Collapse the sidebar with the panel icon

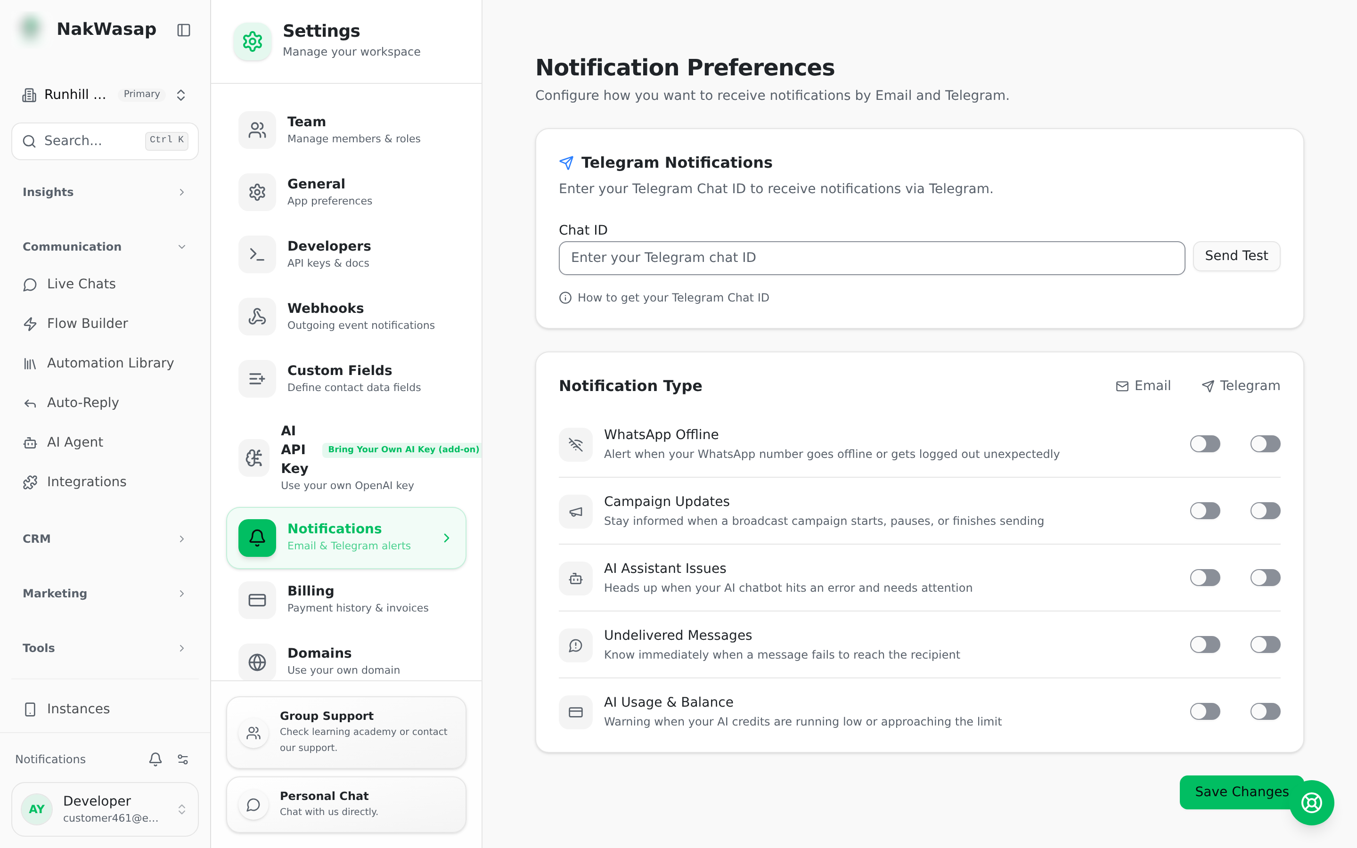pos(183,30)
